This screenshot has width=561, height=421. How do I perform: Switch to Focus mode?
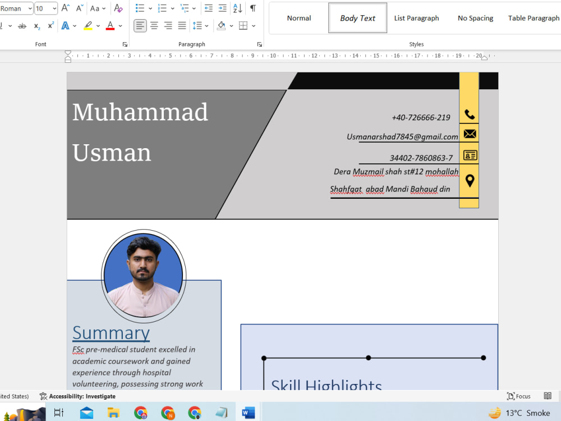coord(519,396)
